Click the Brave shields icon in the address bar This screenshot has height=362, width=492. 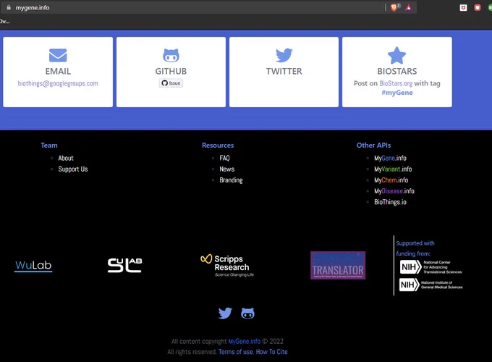pos(394,7)
